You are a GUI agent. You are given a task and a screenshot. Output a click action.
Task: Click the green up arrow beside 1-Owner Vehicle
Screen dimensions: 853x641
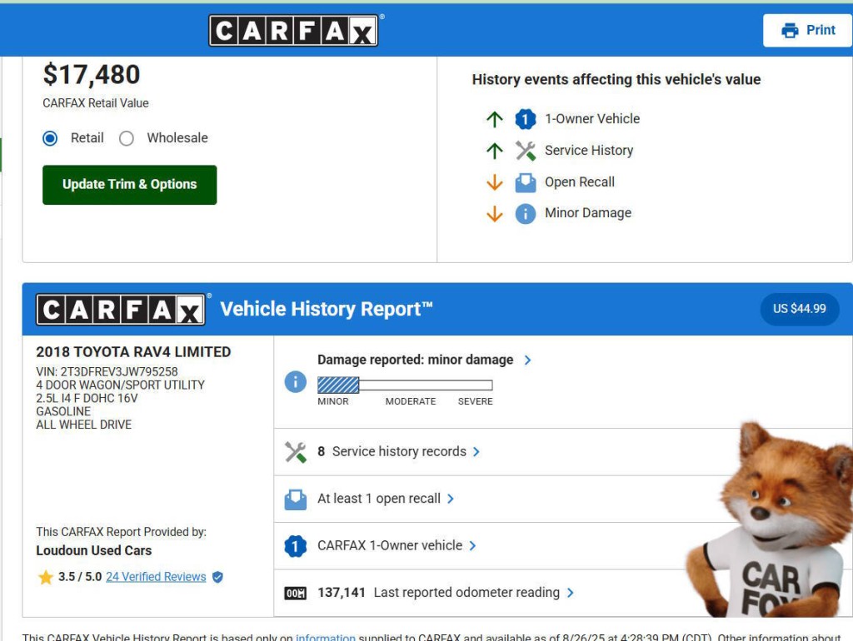[495, 119]
